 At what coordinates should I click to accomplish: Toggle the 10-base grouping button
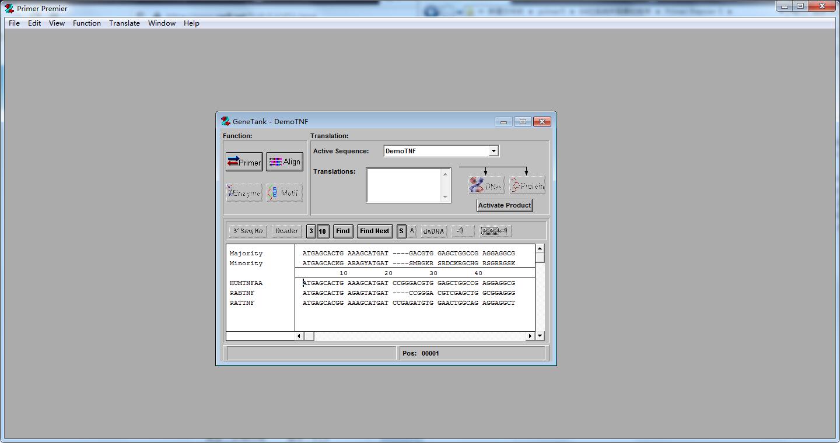(x=322, y=231)
